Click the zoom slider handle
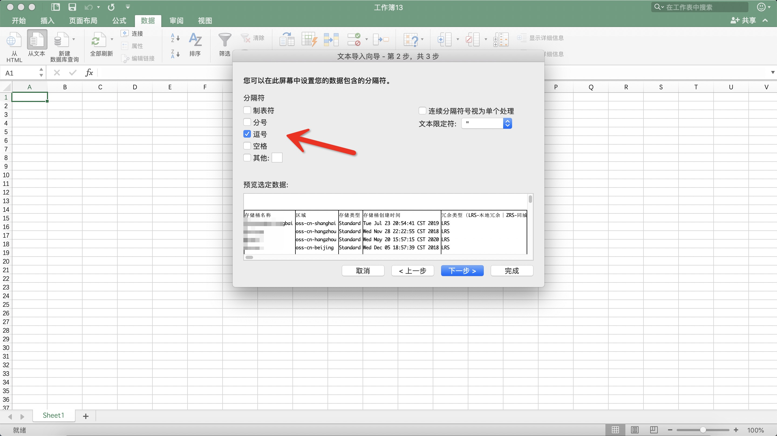Image resolution: width=777 pixels, height=436 pixels. tap(703, 430)
